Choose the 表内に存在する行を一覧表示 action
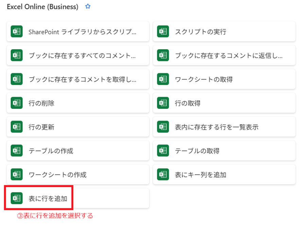This screenshot has width=301, height=226. pos(217,127)
